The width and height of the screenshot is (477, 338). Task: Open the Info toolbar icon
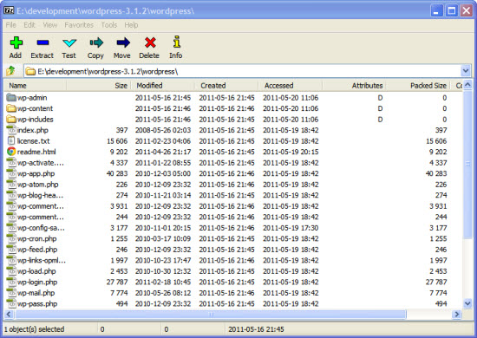pos(177,42)
